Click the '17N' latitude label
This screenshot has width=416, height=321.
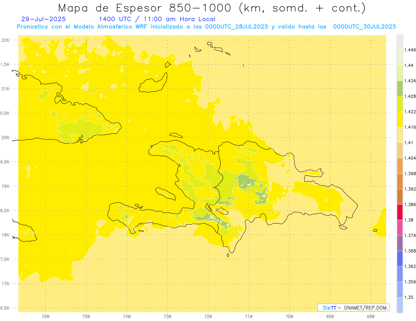(x=5, y=284)
